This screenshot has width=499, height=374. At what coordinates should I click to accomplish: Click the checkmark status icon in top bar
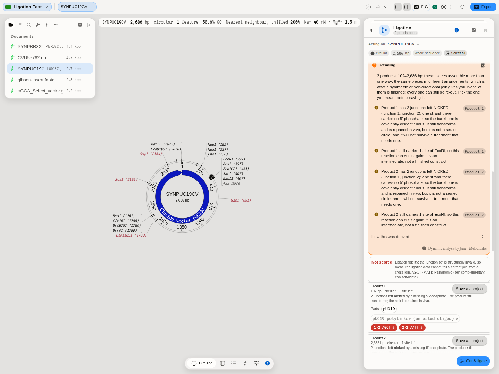[x=368, y=7]
